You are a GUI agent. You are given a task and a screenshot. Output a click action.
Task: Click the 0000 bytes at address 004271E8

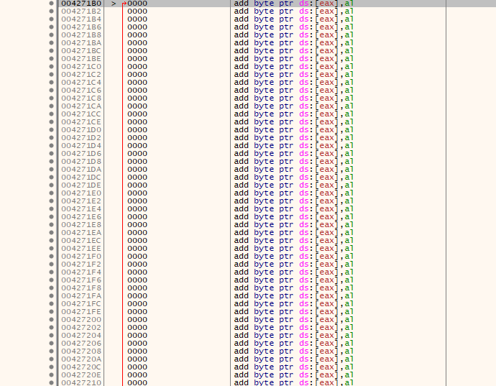point(137,225)
